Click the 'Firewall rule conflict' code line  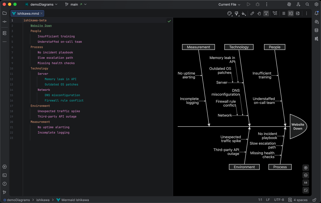64,100
